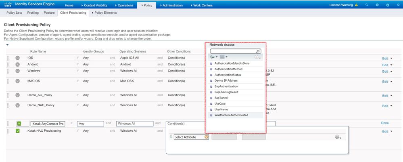Switch to the Posture tab
403x162 pixels.
pos(49,13)
